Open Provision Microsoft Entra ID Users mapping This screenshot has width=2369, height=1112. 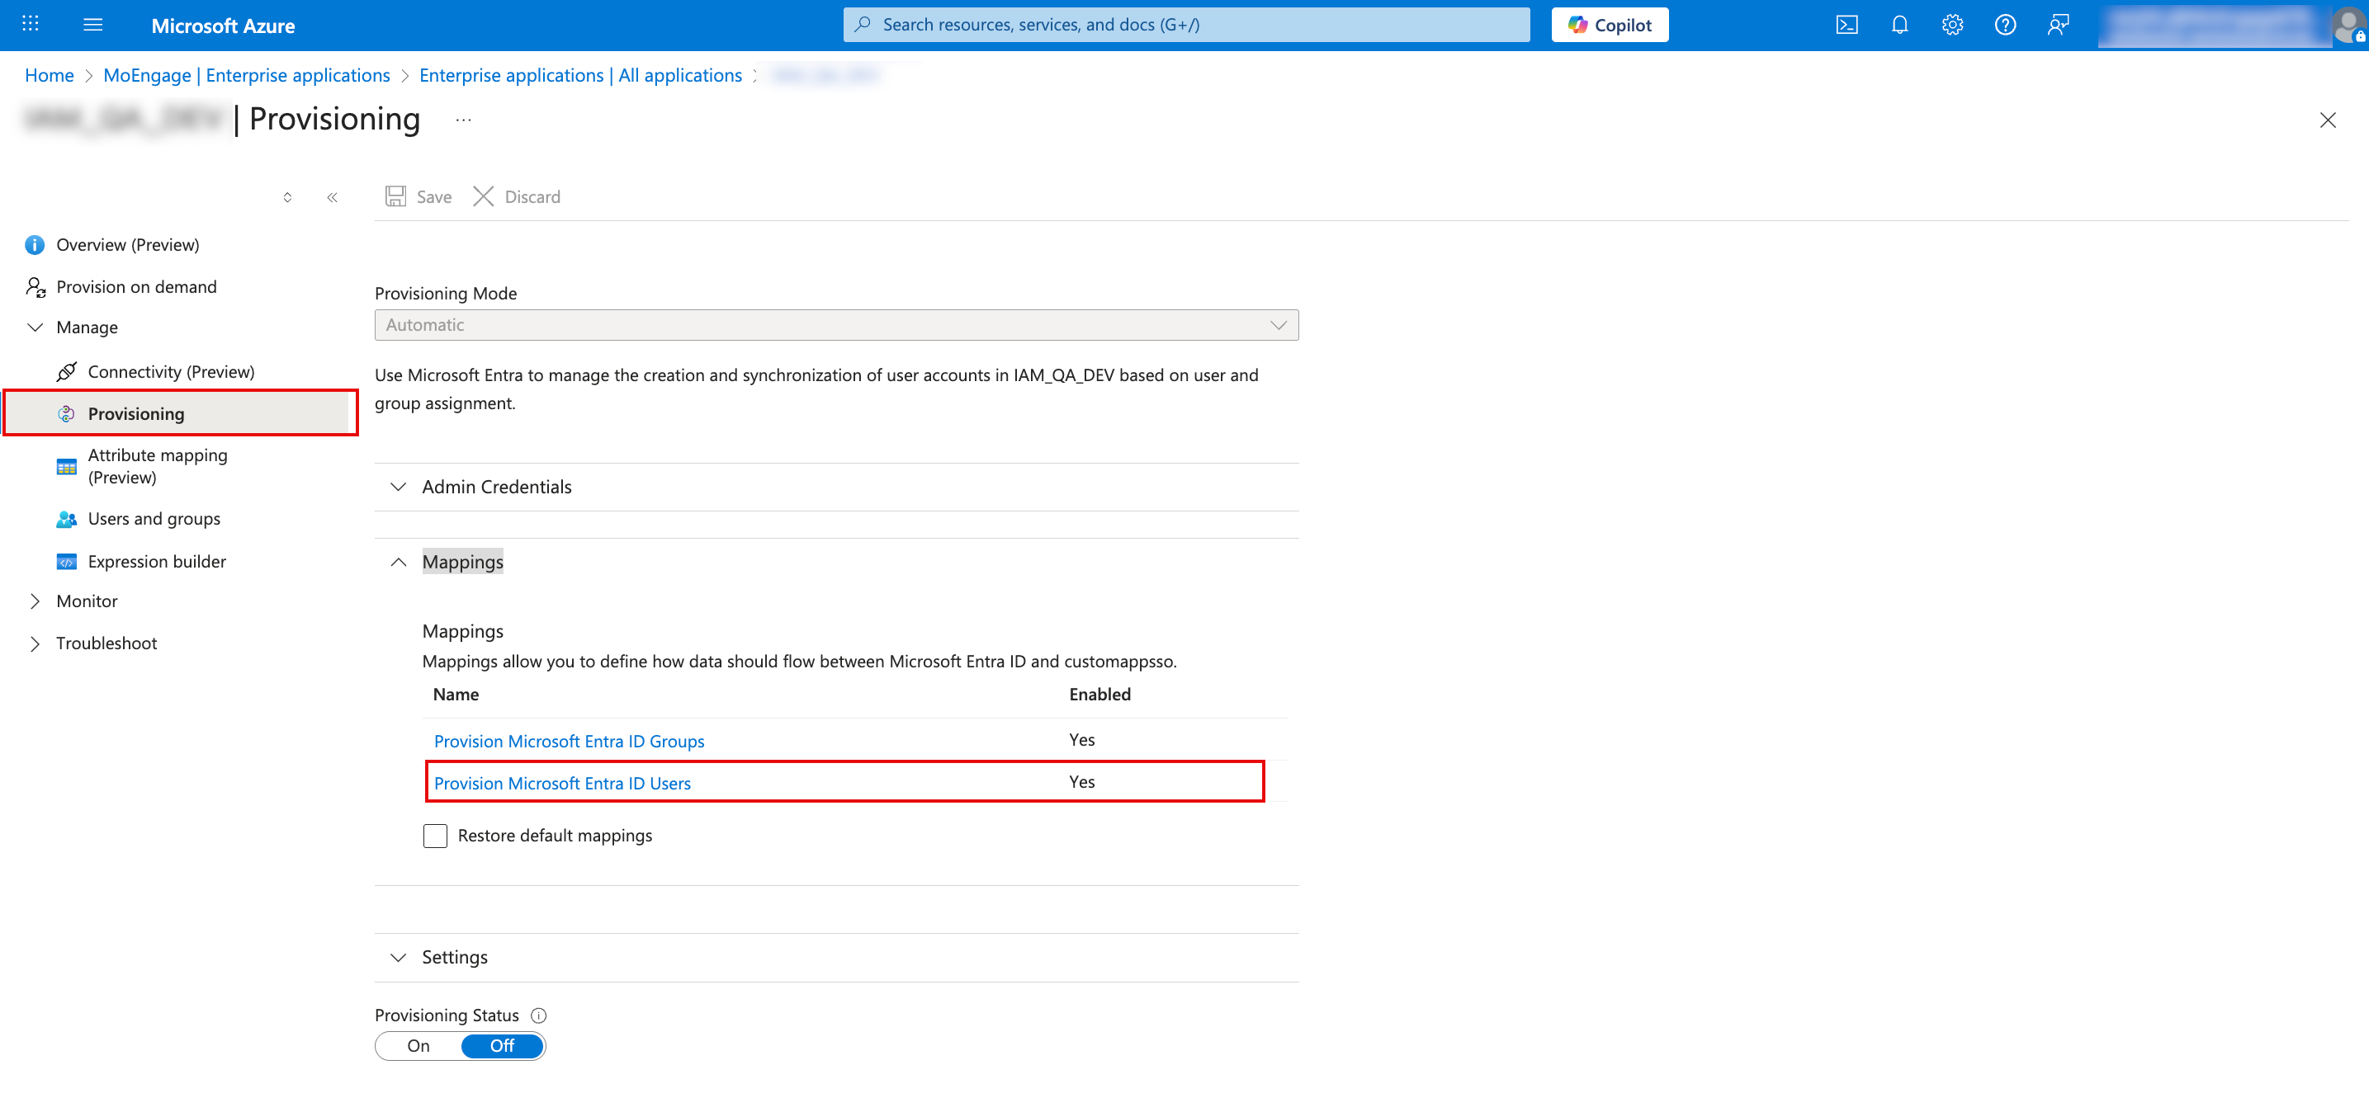(x=562, y=783)
